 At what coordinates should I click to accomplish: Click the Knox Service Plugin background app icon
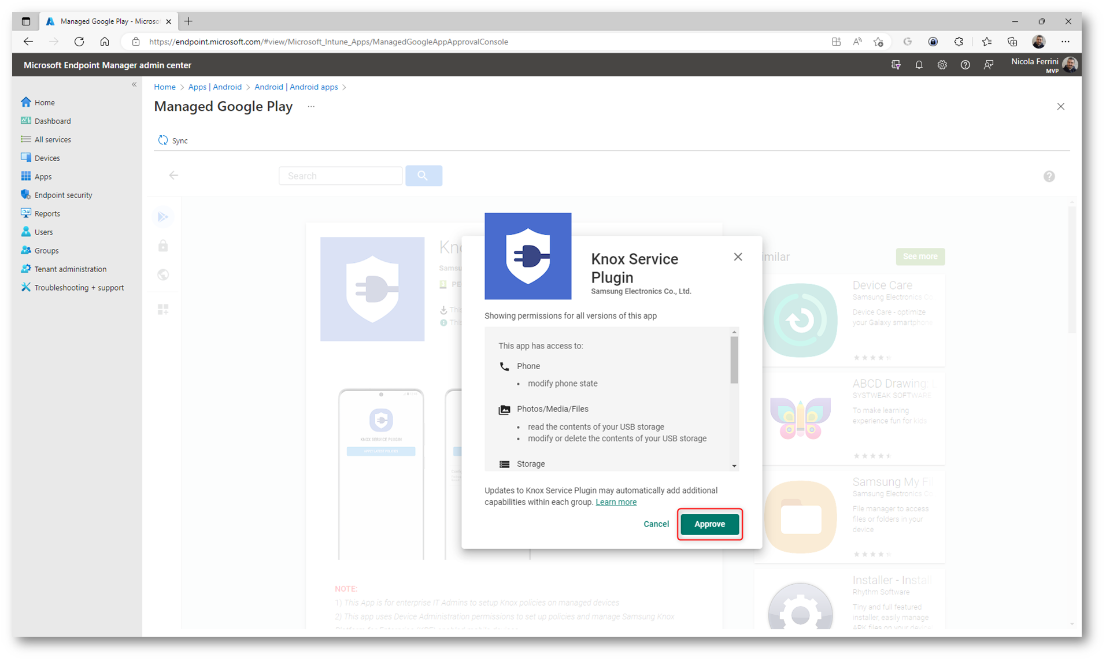click(x=372, y=289)
